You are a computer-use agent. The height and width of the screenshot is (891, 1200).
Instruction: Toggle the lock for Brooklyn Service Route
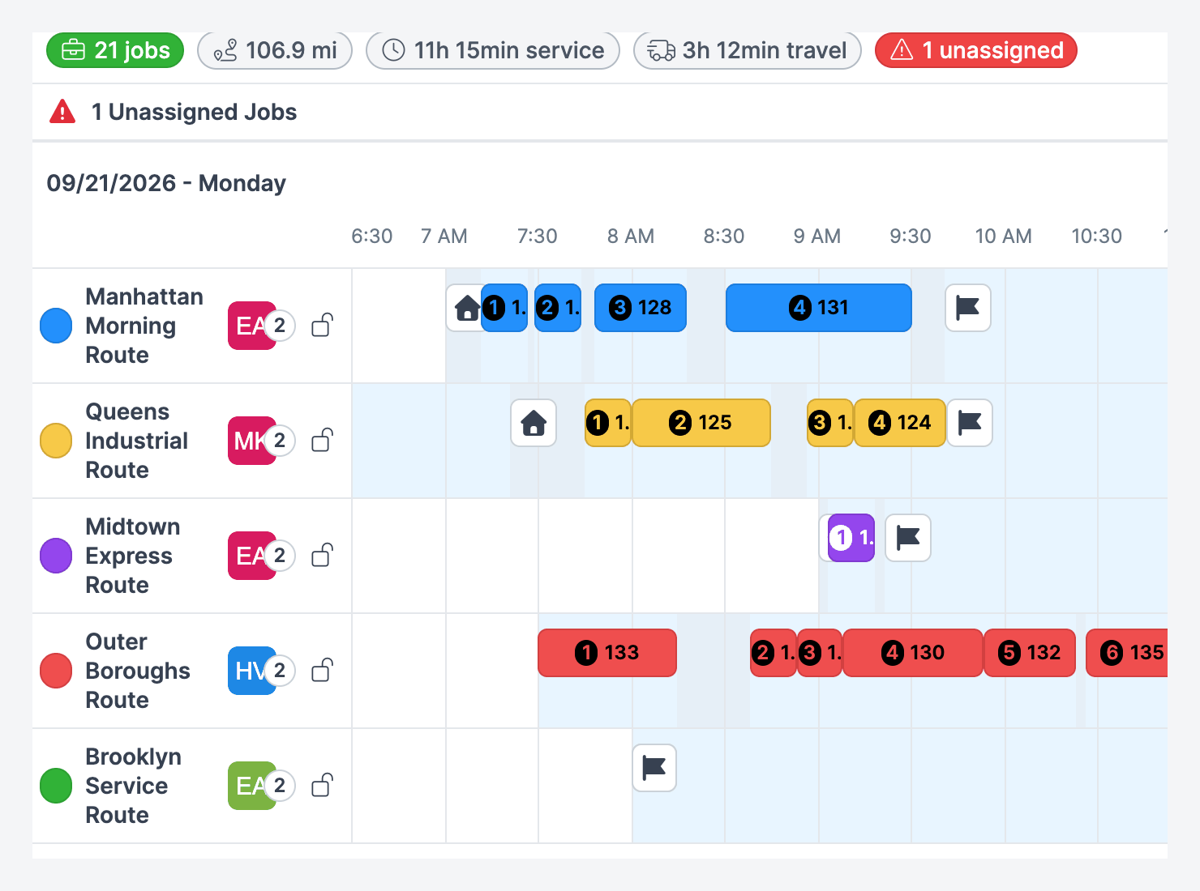322,786
